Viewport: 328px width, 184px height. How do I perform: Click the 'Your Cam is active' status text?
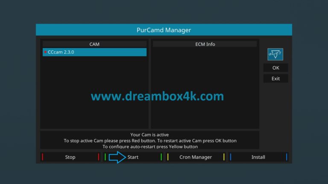149,135
